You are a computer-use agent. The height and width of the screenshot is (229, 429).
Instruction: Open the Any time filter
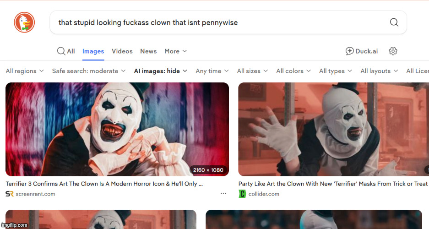212,71
